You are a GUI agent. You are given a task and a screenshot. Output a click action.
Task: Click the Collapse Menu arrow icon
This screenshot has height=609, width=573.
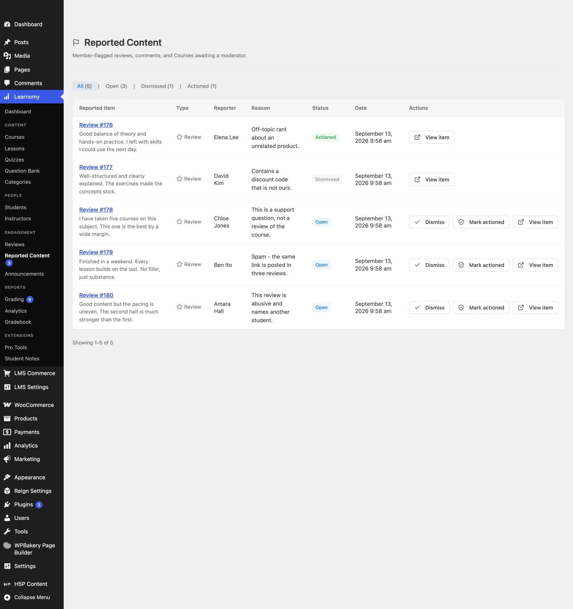pyautogui.click(x=7, y=598)
